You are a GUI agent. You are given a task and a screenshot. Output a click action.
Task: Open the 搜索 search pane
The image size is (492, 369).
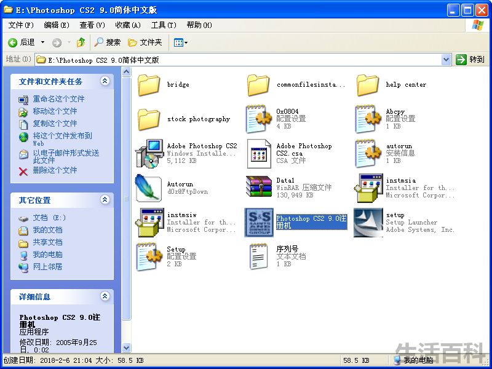[107, 42]
